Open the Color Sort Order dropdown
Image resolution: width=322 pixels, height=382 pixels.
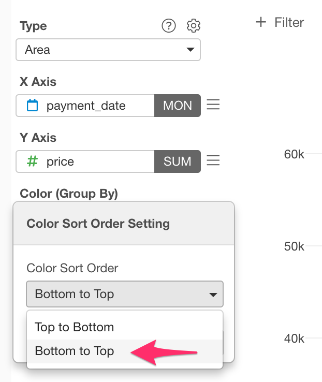click(x=125, y=294)
